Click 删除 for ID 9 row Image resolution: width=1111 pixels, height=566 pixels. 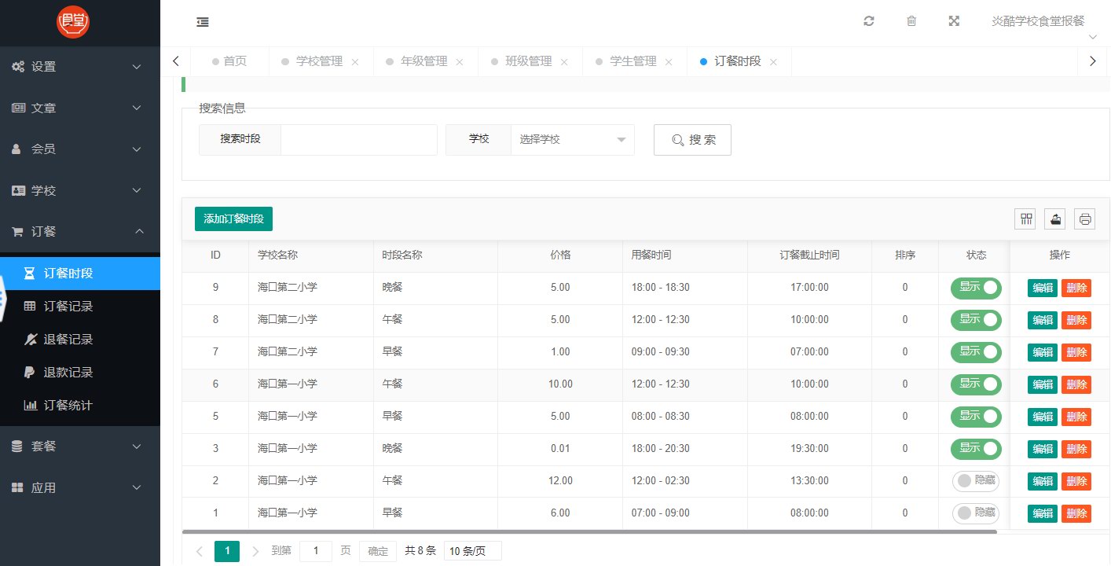1076,288
